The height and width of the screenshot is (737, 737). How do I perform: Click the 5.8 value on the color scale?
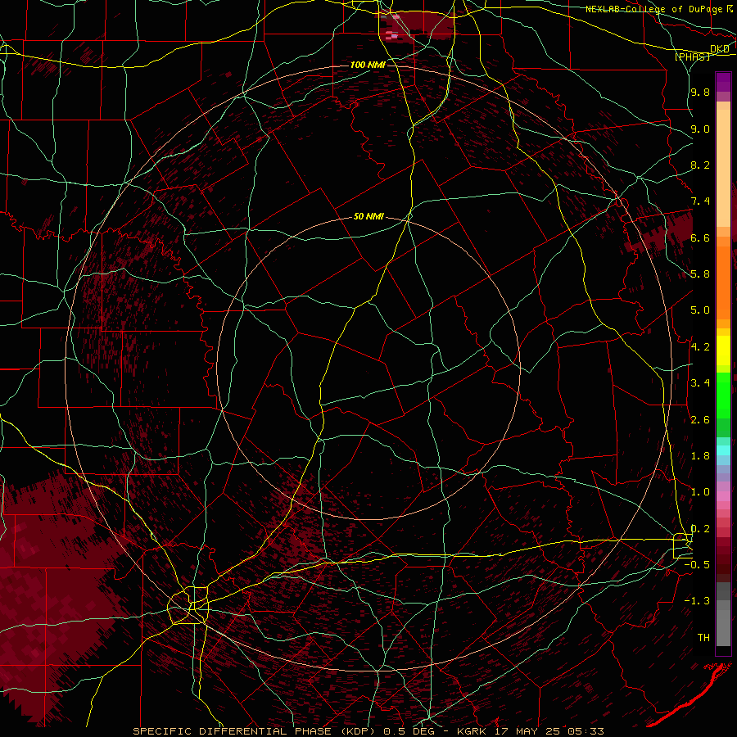(x=700, y=274)
